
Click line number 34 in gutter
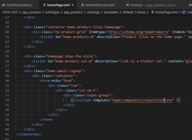(x=7, y=100)
